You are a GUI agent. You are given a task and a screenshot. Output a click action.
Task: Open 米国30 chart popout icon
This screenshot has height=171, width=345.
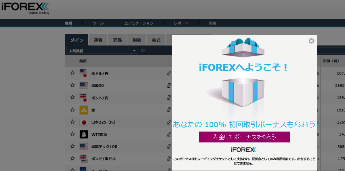[169, 85]
